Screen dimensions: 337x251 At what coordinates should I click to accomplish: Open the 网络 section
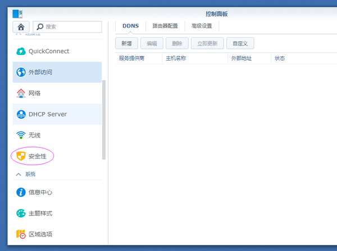coord(57,93)
